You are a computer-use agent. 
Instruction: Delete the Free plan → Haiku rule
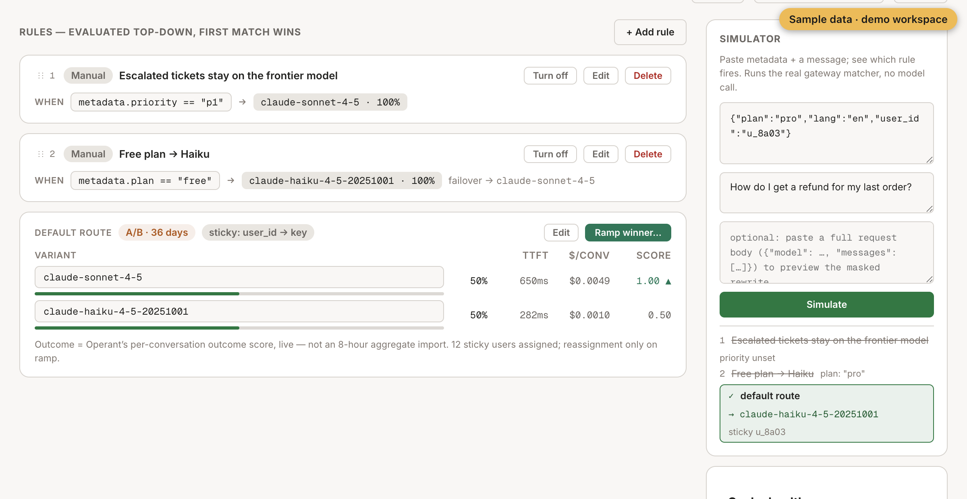[648, 154]
